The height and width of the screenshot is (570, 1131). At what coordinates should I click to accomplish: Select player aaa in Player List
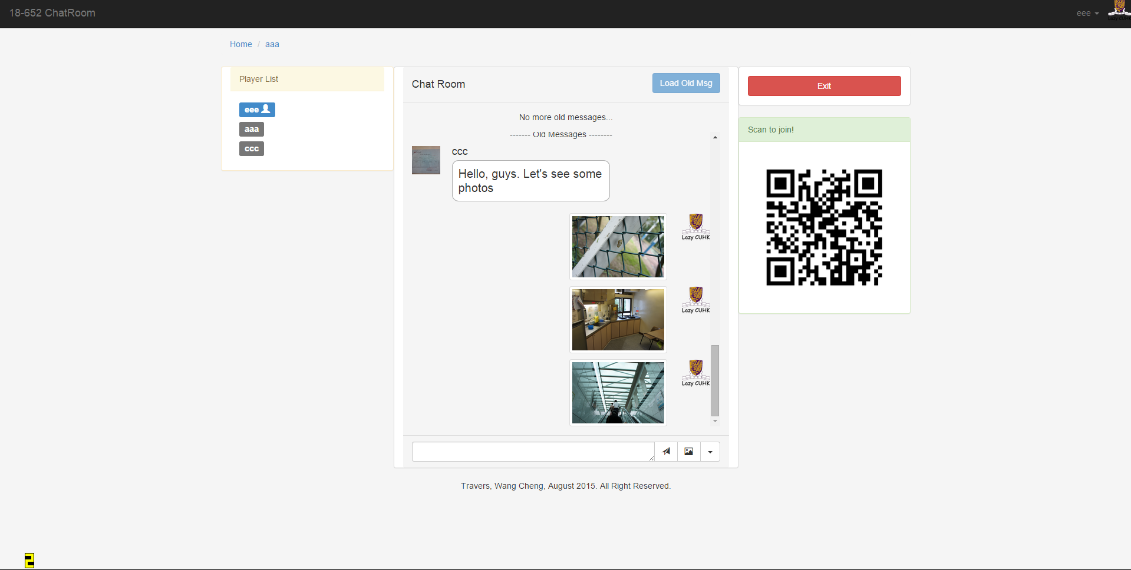(252, 129)
